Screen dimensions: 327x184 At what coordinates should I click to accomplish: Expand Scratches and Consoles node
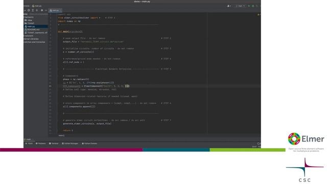tap(34, 42)
